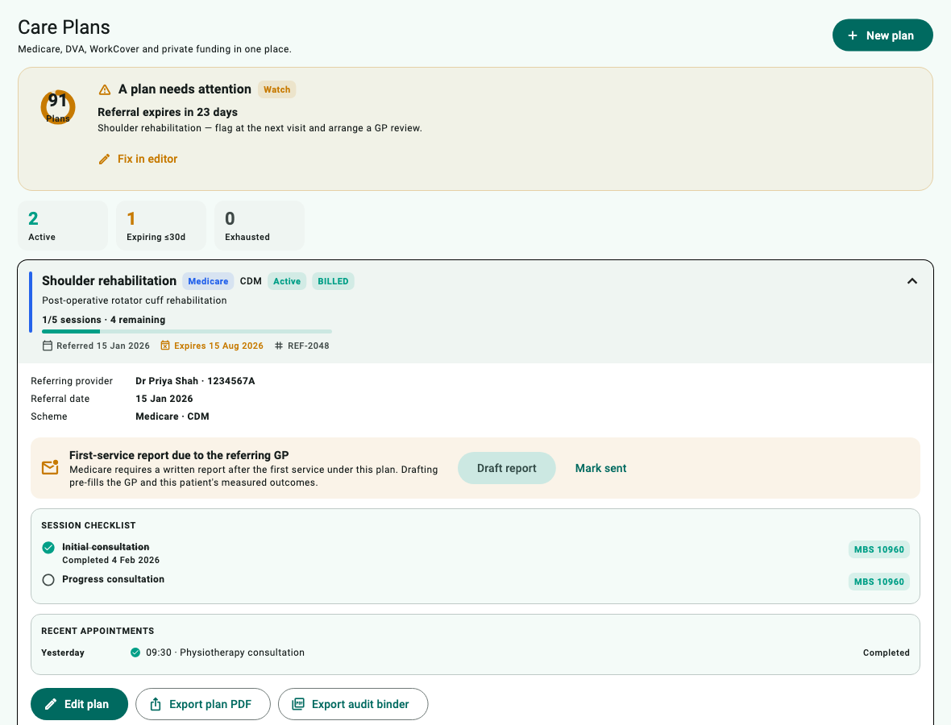Image resolution: width=951 pixels, height=725 pixels.
Task: Click Mark sent
Action: coord(600,468)
